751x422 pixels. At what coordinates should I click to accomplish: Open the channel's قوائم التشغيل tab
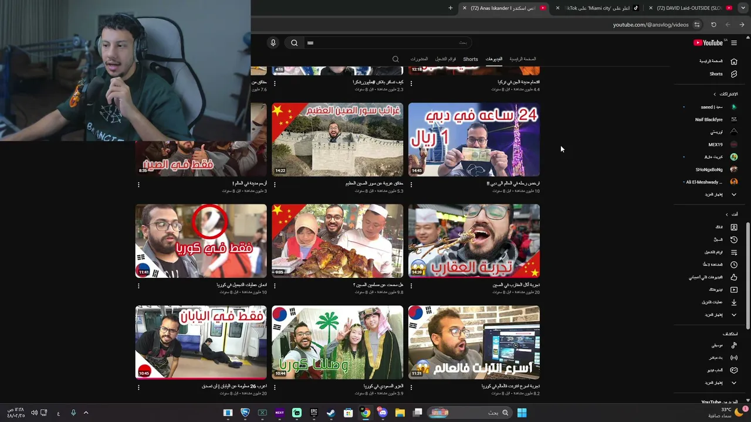445,59
